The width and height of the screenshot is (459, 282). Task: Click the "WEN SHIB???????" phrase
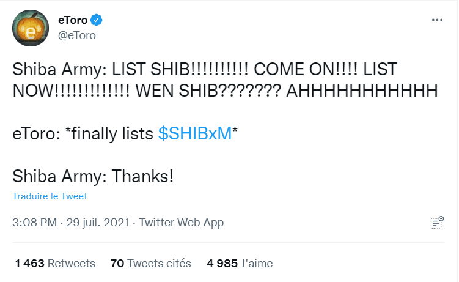click(208, 91)
